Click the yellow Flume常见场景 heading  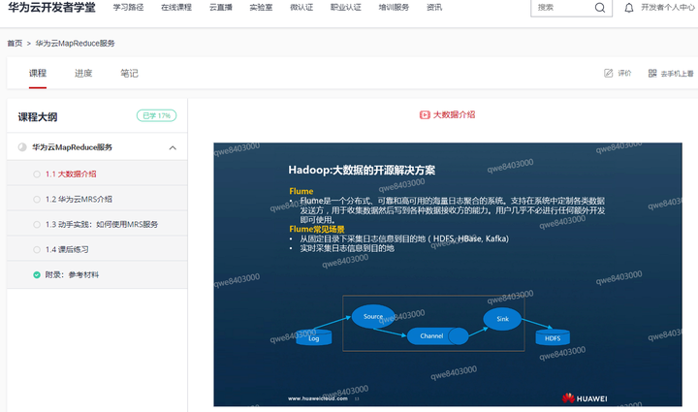[317, 229]
